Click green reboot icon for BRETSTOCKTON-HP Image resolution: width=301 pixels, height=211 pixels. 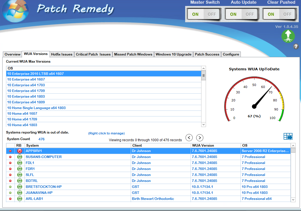[20, 187]
